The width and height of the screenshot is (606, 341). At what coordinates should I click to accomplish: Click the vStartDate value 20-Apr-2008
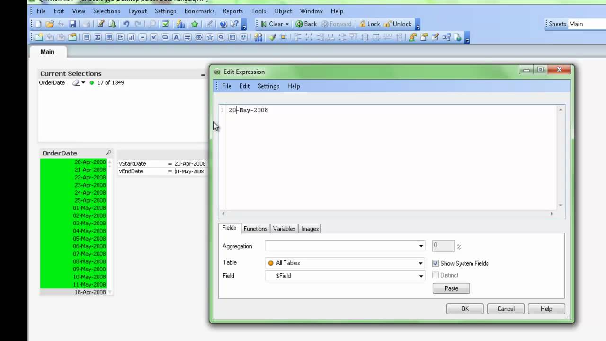[190, 164]
